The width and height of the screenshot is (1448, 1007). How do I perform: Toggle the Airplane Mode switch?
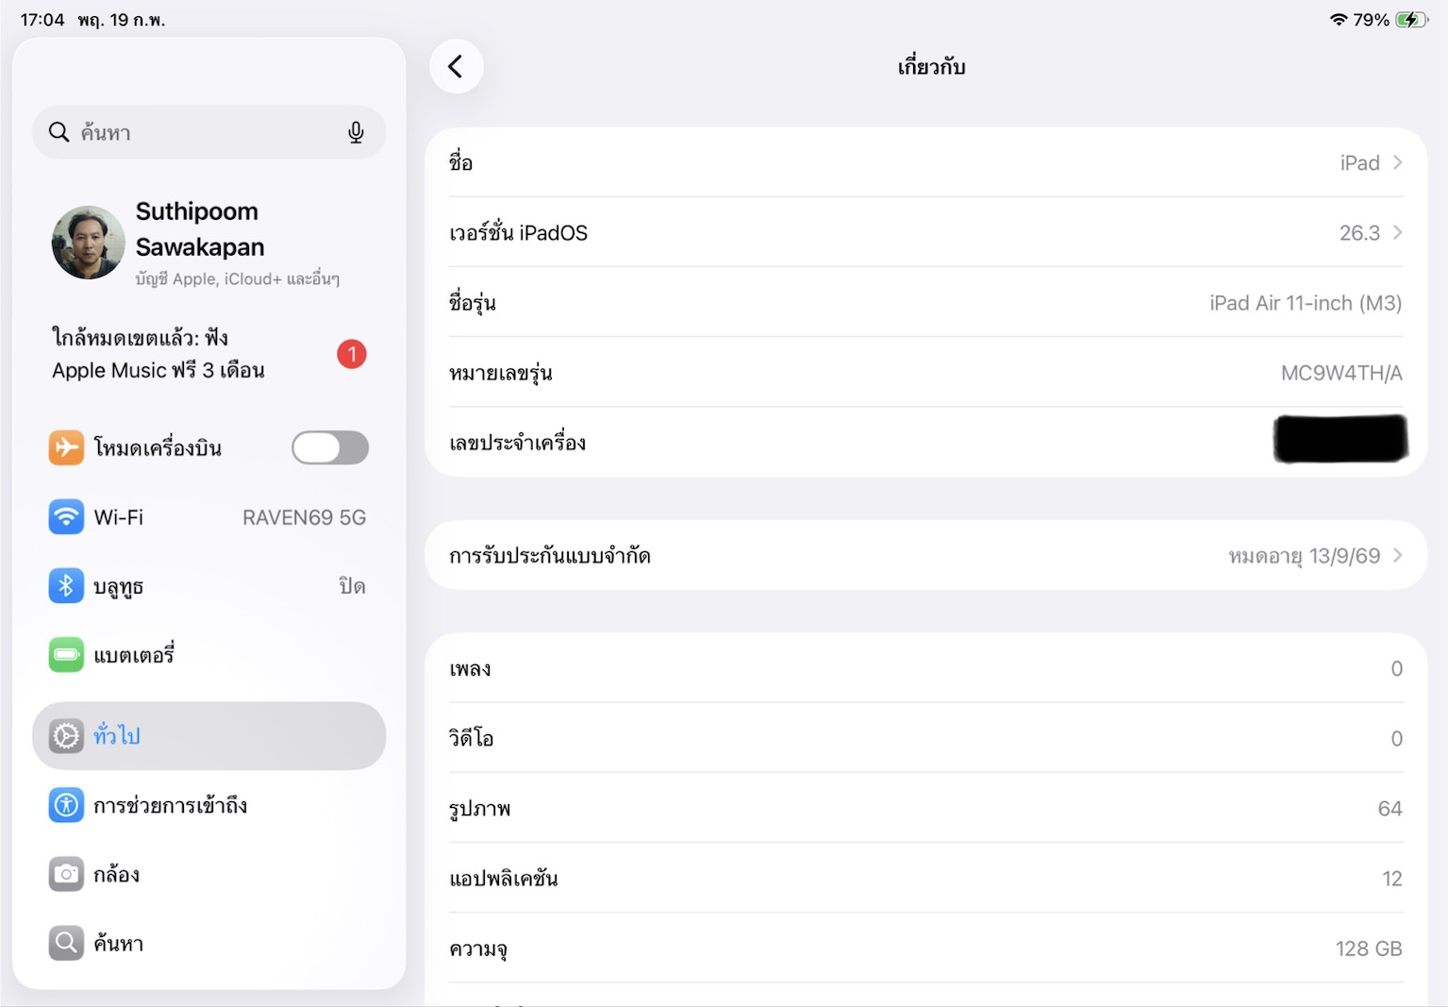(x=329, y=447)
